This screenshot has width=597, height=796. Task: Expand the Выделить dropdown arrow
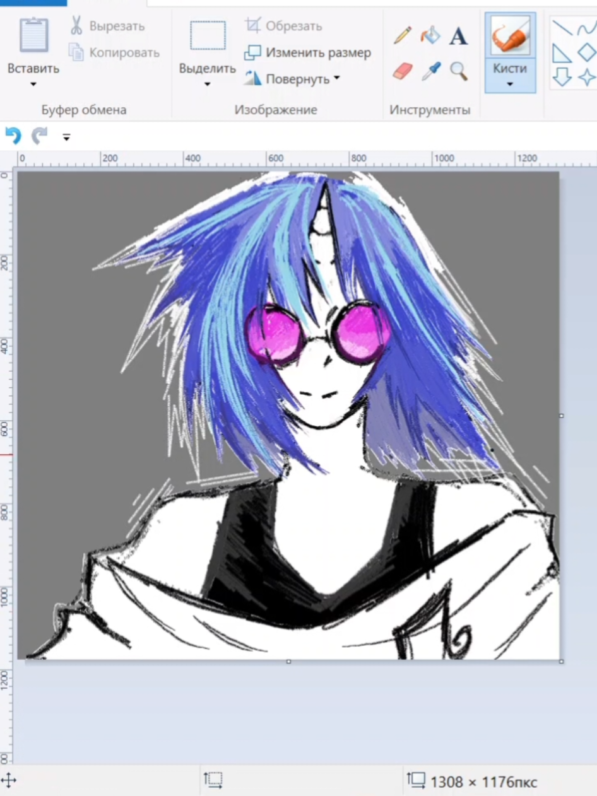pos(208,84)
